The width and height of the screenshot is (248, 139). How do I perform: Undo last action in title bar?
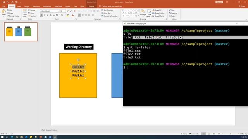coord(7,2)
